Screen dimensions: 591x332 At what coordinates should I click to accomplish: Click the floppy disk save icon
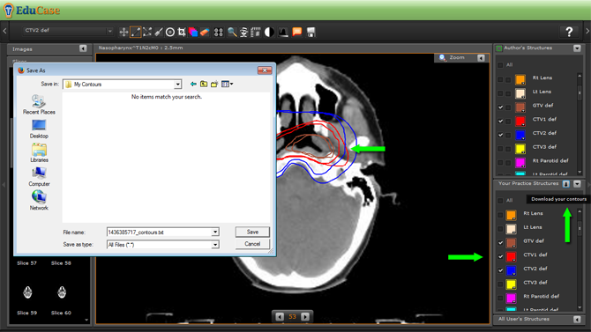[311, 33]
